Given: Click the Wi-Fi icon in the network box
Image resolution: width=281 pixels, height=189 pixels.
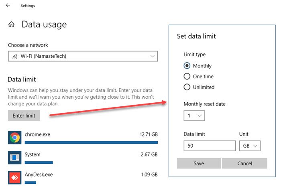Looking at the screenshot, I should [15, 56].
